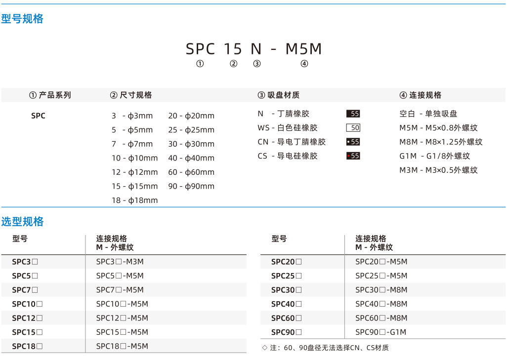Image resolution: width=507 pixels, height=359 pixels.
Task: Click the white 50 hardness badge beside 白色硅橡胶
Action: [353, 127]
